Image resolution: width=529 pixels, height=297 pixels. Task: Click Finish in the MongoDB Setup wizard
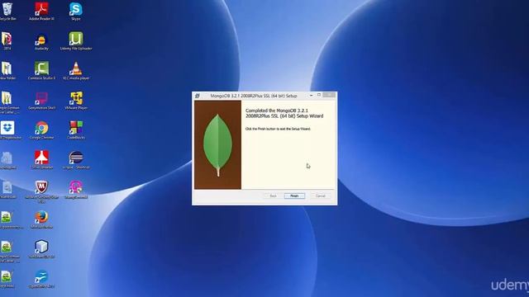point(294,196)
